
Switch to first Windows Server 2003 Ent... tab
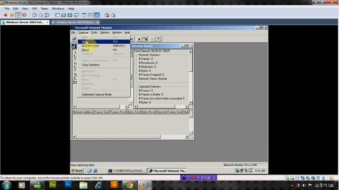click(24, 22)
